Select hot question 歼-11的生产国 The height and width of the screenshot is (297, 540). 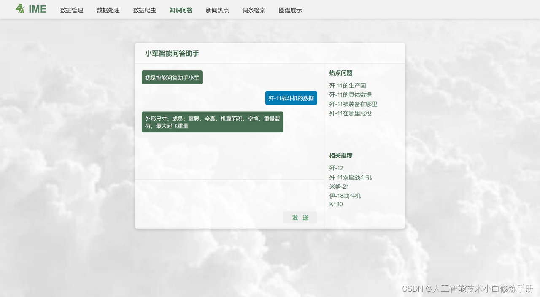pos(348,86)
